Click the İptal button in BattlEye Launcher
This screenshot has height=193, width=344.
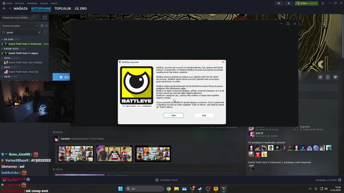click(204, 115)
